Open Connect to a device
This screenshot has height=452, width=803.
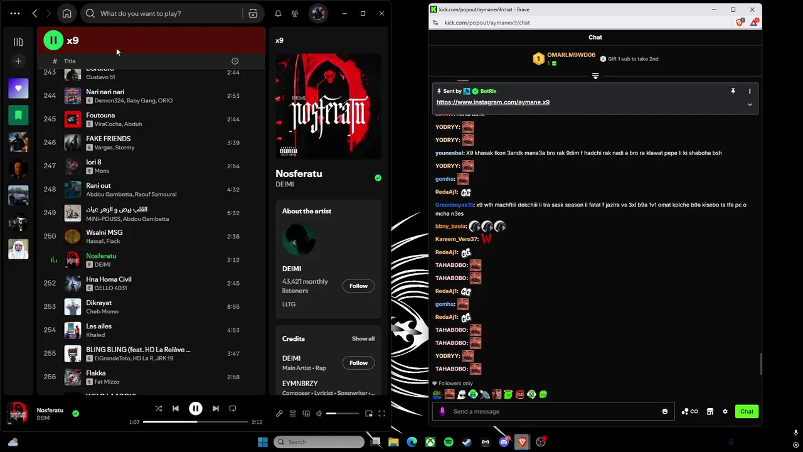(306, 414)
